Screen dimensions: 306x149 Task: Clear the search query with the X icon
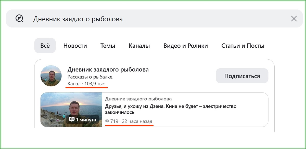coord(294,18)
